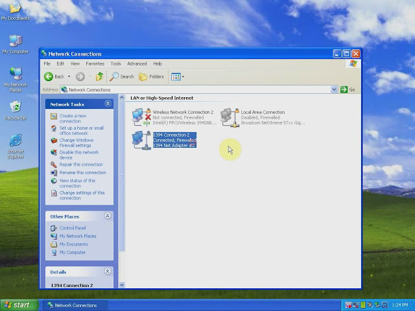The height and width of the screenshot is (311, 415).
Task: Click the Address bar field
Action: (196, 89)
